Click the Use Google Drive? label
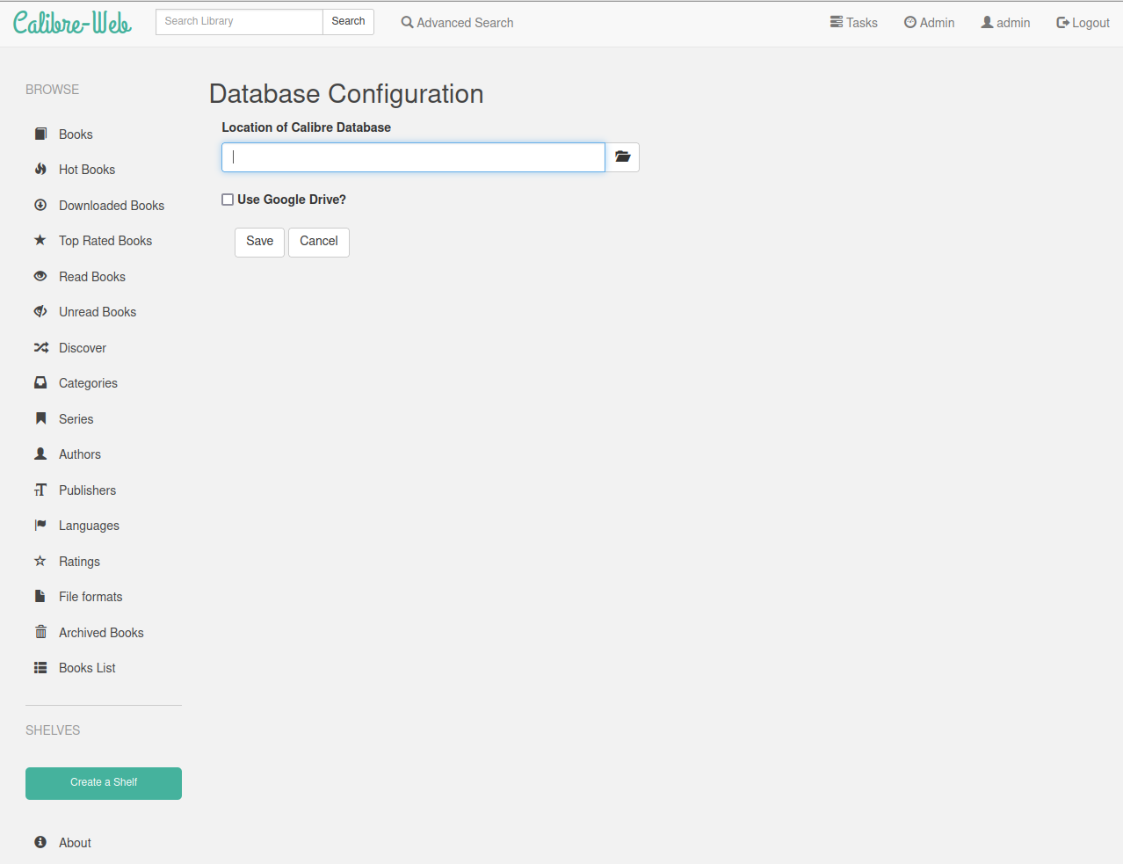The image size is (1123, 864). pos(292,200)
